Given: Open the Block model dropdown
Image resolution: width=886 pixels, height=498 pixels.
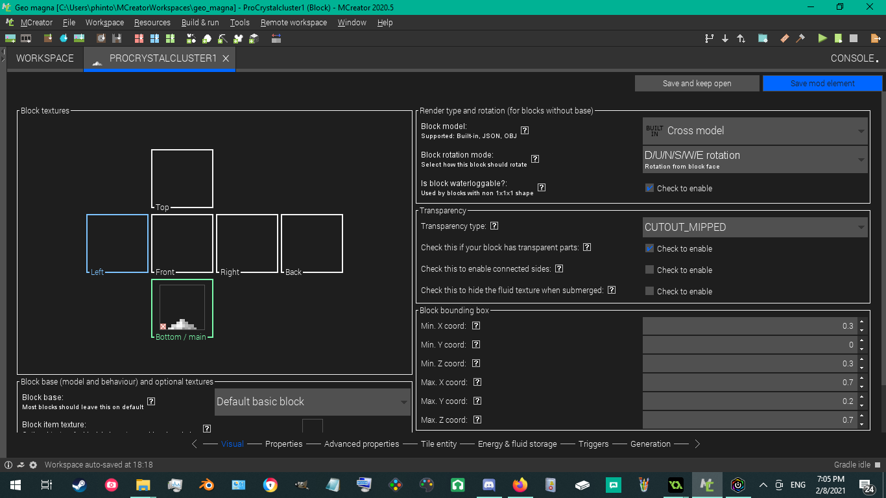Looking at the screenshot, I should 754,130.
